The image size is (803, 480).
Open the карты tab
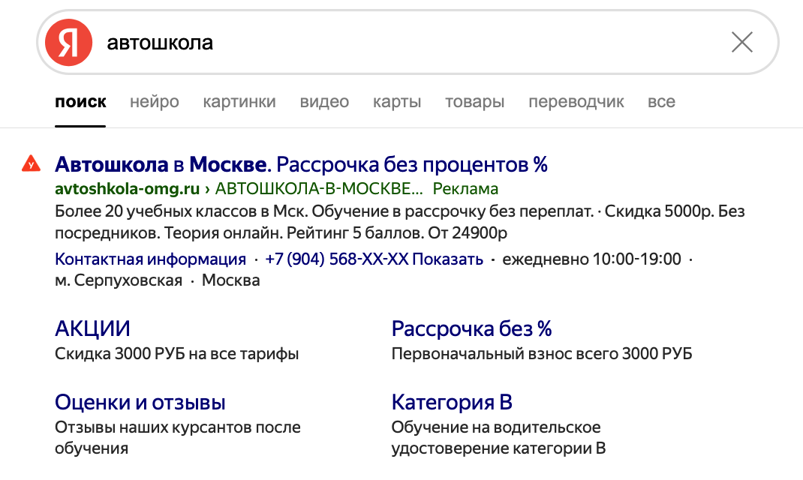click(x=397, y=102)
